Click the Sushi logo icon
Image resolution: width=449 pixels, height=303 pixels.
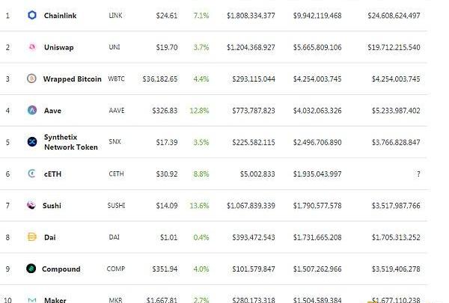tap(32, 205)
